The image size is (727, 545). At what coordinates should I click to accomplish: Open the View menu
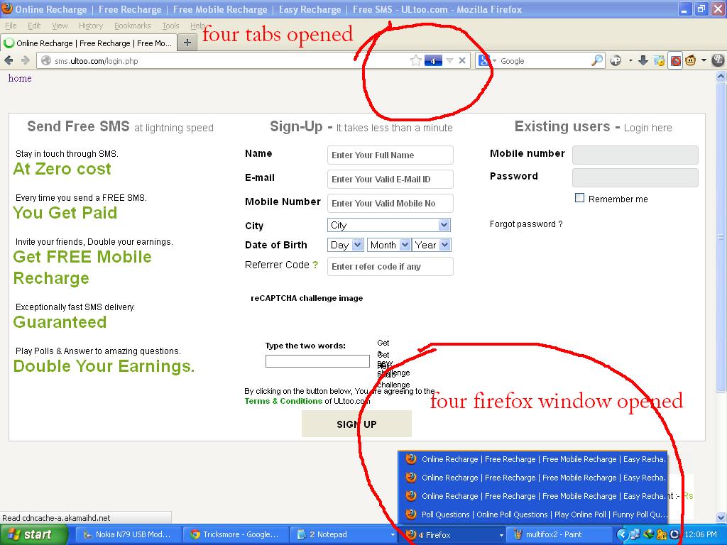(x=60, y=26)
